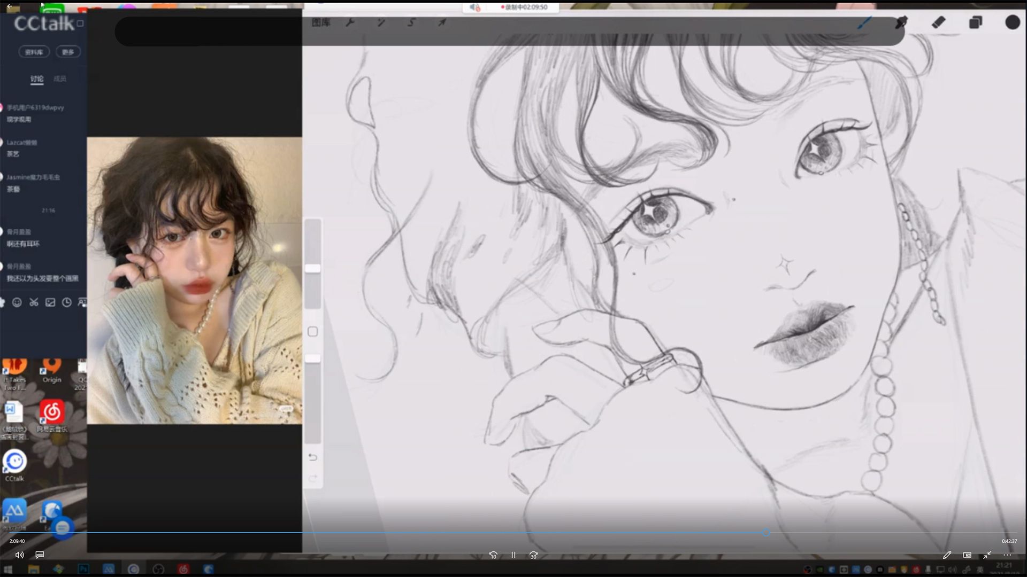The width and height of the screenshot is (1027, 577).
Task: Switch to the CCtalk 成员 tab
Action: tap(60, 79)
